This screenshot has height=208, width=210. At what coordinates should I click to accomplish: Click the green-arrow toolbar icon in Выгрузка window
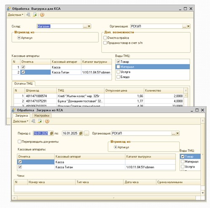point(35,15)
